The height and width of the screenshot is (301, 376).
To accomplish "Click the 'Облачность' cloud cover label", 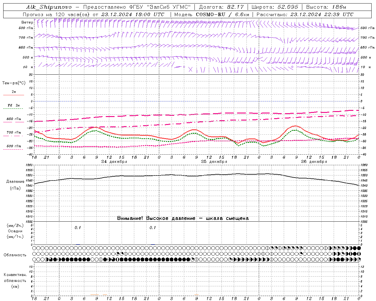I will 15,255.
